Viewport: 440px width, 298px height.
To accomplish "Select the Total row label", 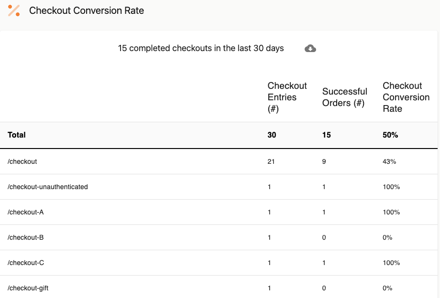I will coord(17,135).
